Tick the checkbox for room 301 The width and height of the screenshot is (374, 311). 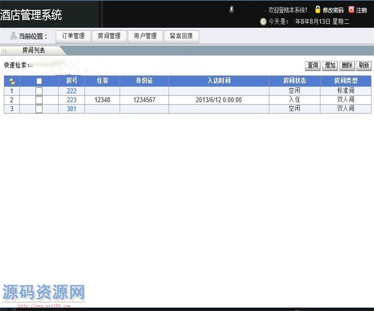(39, 109)
